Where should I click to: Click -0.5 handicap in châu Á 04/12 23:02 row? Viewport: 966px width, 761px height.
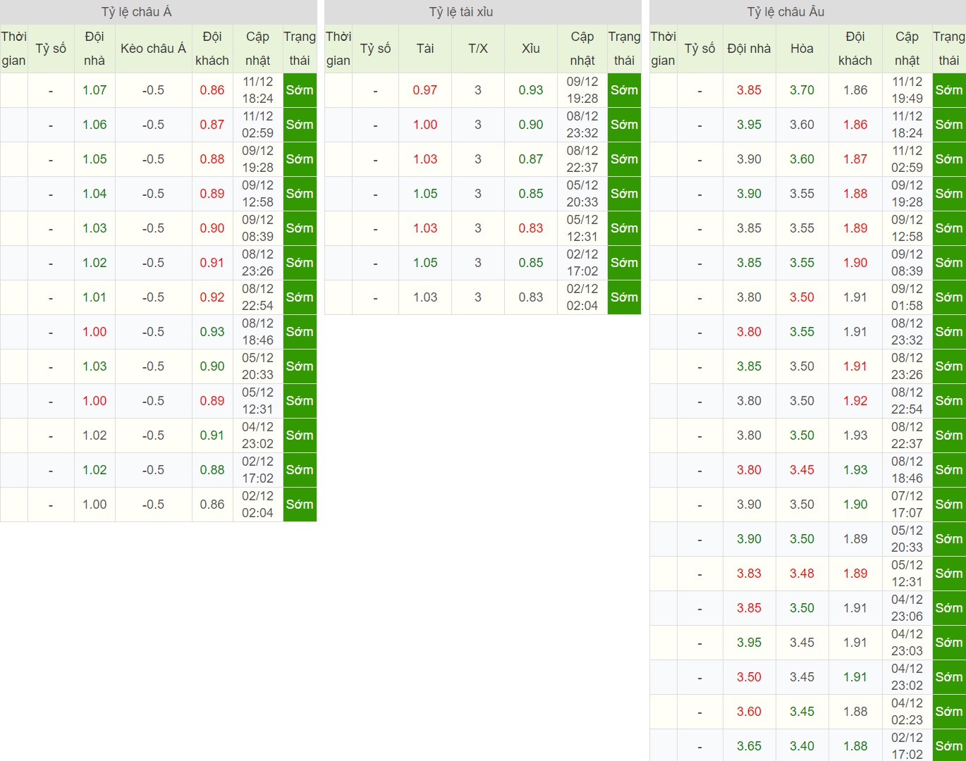153,435
